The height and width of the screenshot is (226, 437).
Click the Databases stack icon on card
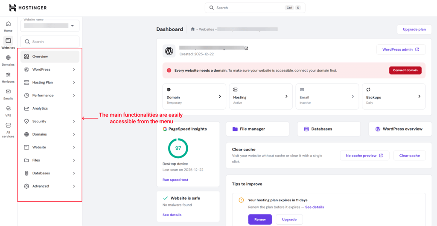[x=306, y=129]
